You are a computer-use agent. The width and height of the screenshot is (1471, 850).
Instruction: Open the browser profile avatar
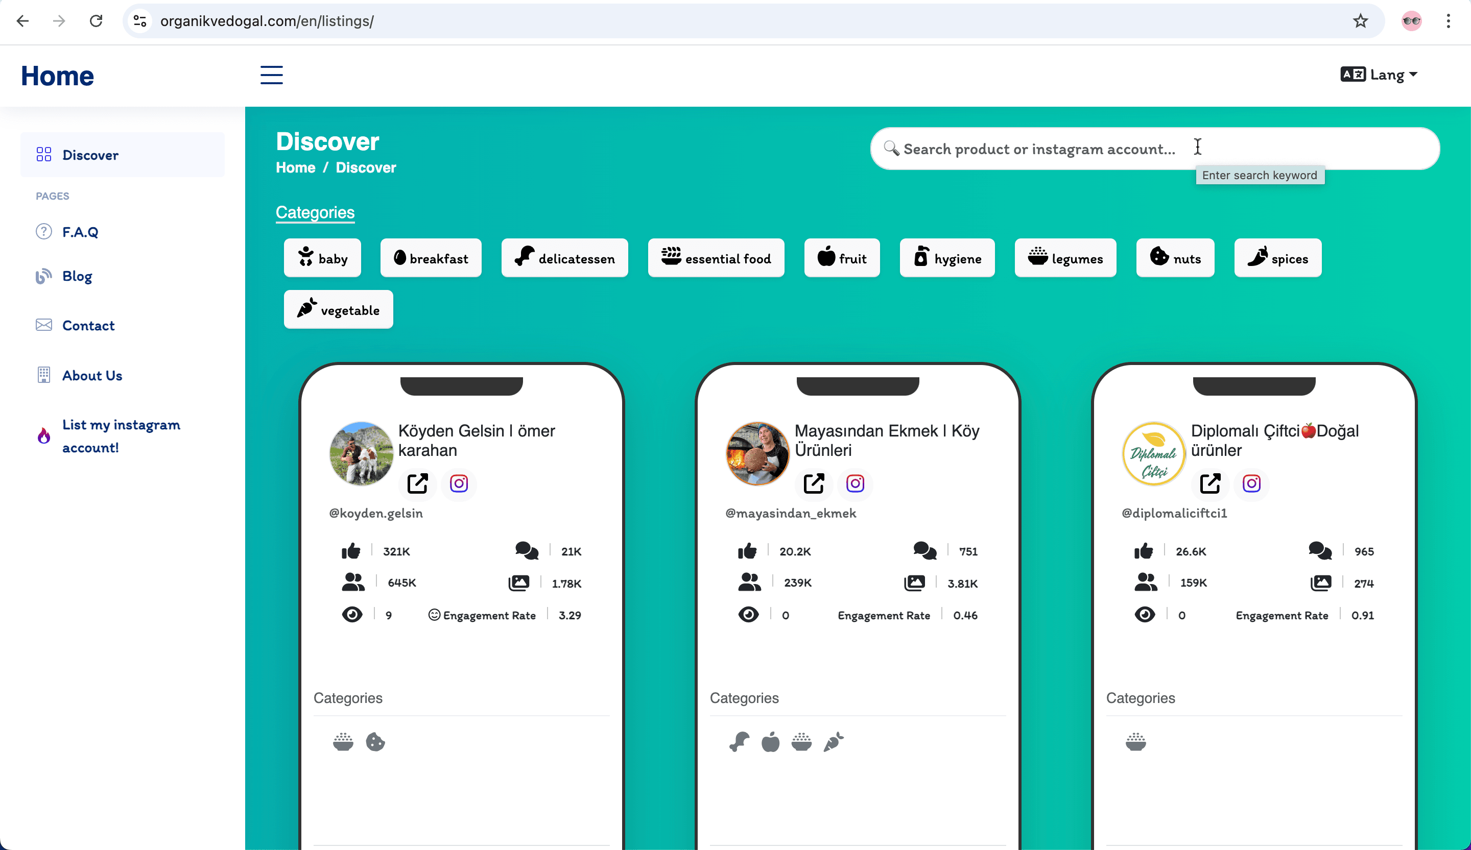point(1411,21)
